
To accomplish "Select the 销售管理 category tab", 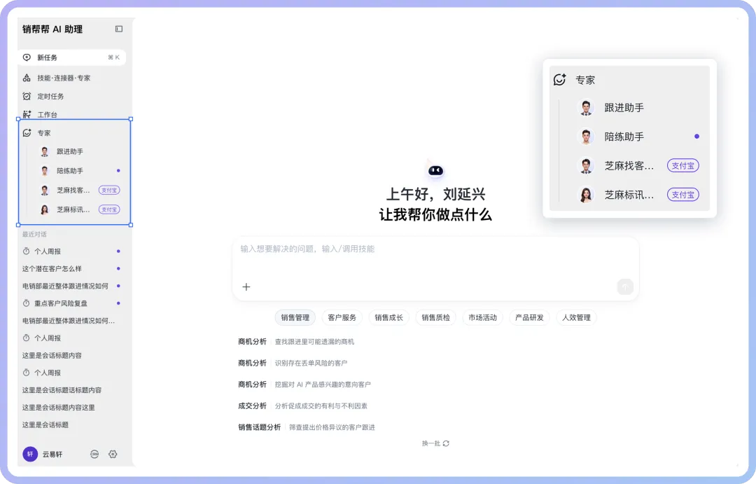I will [295, 317].
